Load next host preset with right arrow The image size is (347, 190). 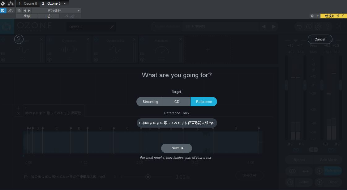[29, 11]
